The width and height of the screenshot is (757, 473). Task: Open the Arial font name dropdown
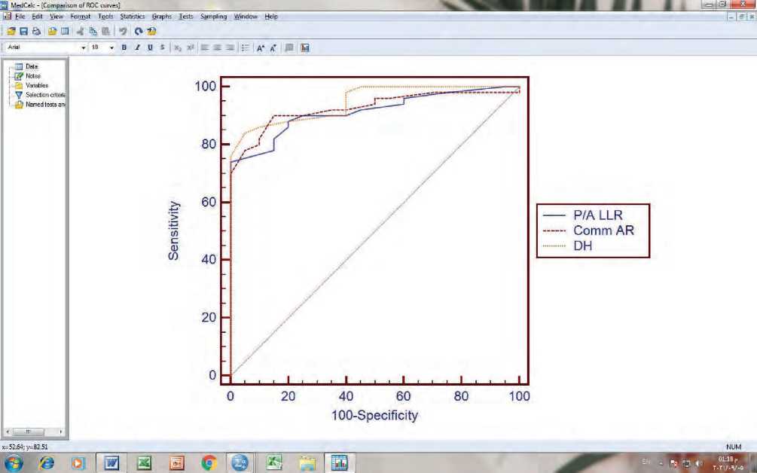point(83,47)
